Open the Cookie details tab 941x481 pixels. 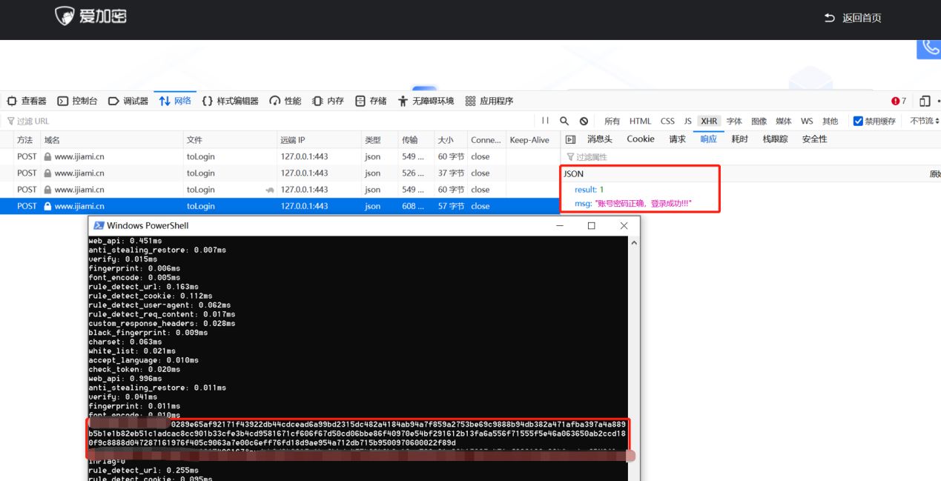coord(641,139)
